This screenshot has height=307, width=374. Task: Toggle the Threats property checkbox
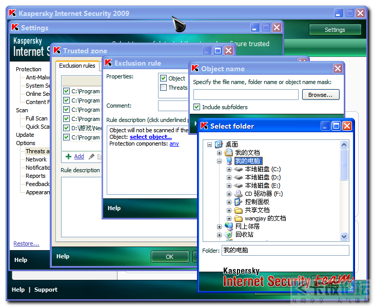click(163, 87)
